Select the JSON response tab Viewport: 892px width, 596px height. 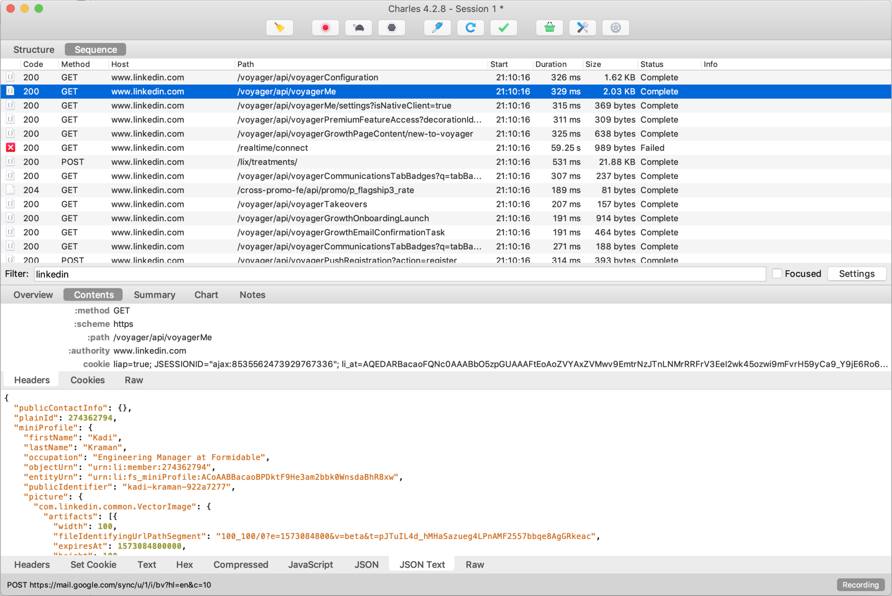(366, 565)
